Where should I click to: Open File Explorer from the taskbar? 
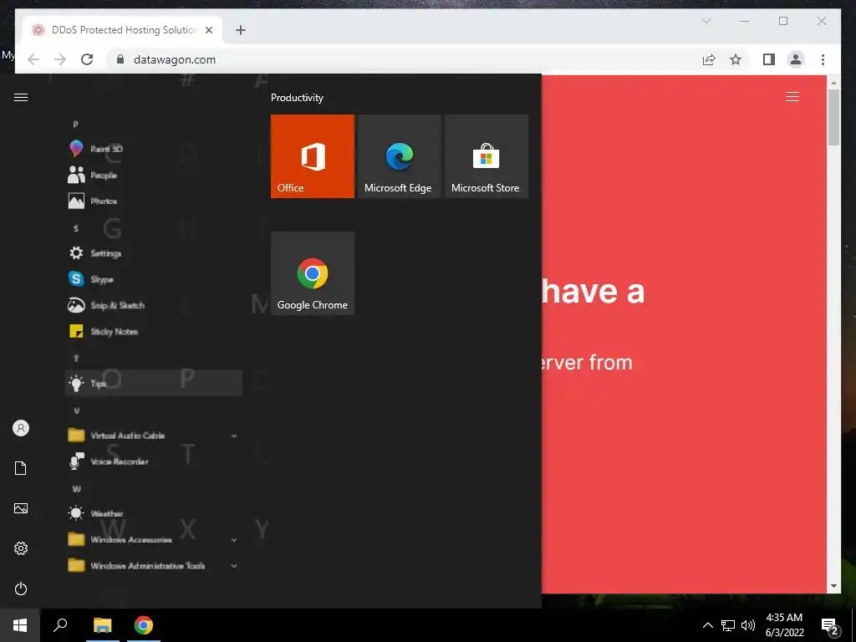102,625
